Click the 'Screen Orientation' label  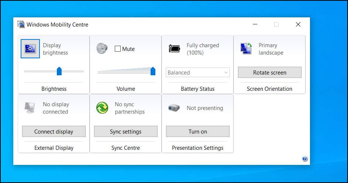click(269, 89)
